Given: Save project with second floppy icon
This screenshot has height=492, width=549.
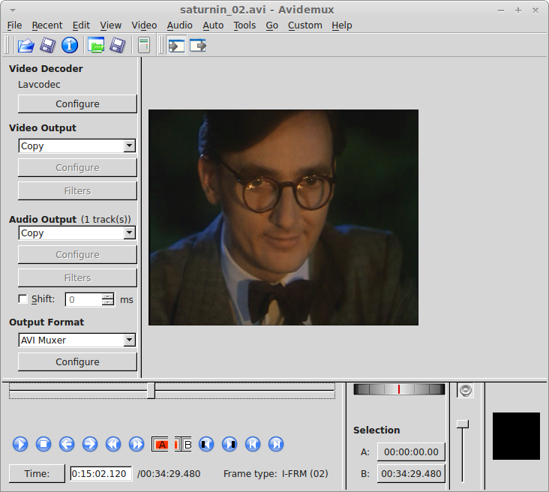Looking at the screenshot, I should [x=118, y=46].
